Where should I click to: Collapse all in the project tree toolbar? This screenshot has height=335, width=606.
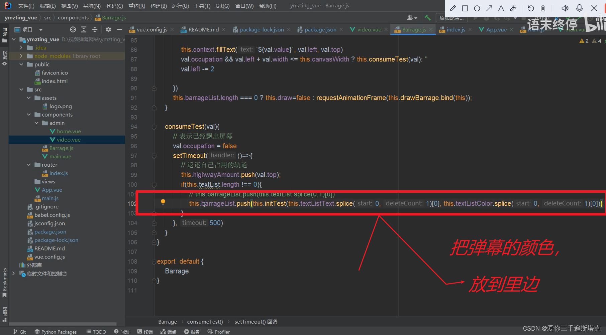pos(95,29)
